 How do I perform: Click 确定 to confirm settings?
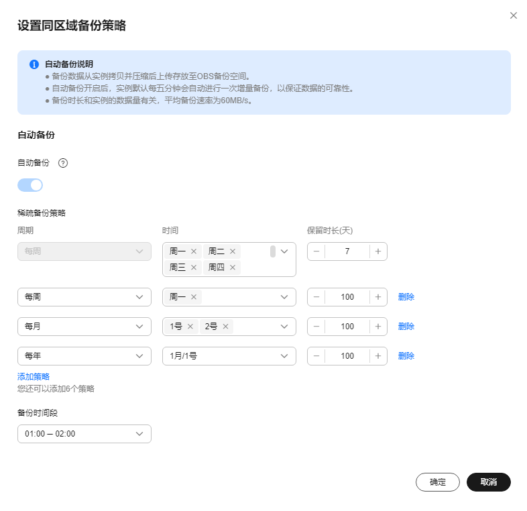tap(437, 482)
